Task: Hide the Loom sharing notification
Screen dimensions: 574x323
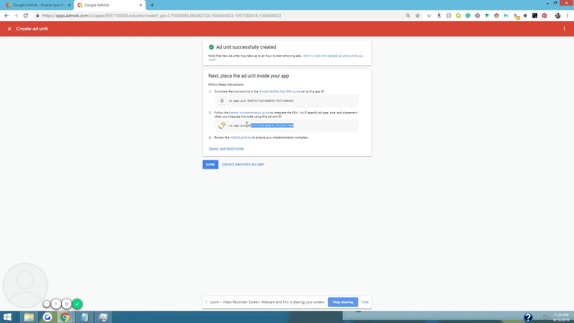Action: click(365, 302)
